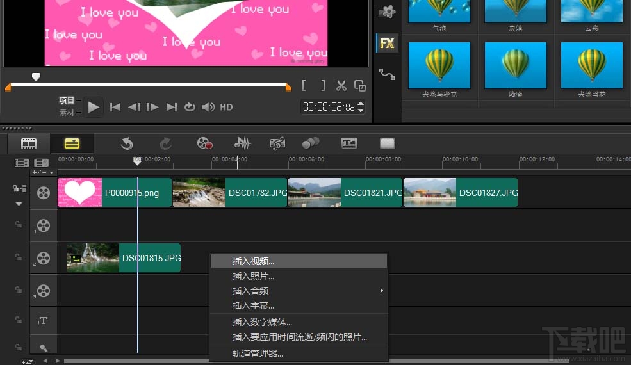Click the scissors split clip icon

(341, 86)
